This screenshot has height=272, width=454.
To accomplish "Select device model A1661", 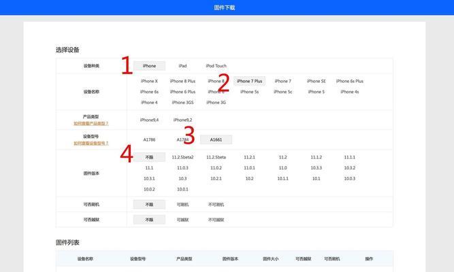I will [x=216, y=140].
